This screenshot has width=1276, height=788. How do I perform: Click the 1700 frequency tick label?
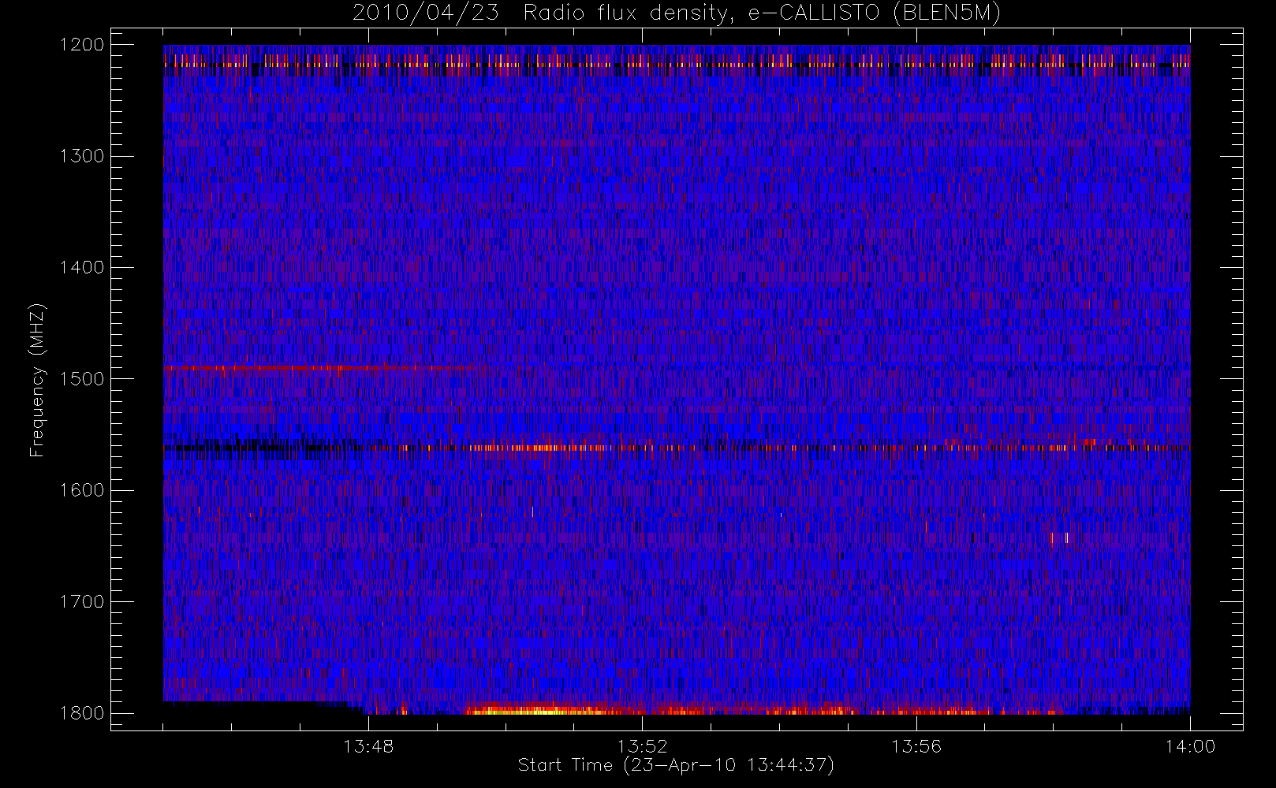point(82,601)
